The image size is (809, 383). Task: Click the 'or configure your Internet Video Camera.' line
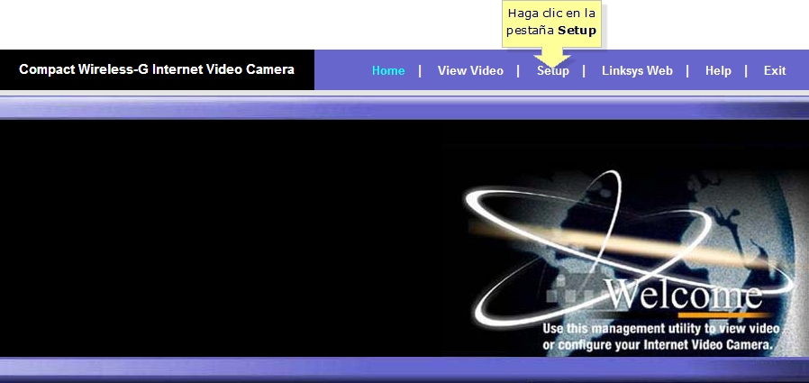tap(658, 344)
